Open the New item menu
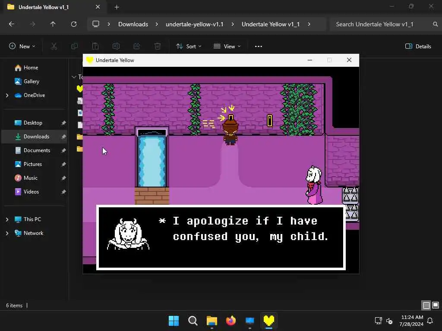This screenshot has width=442, height=331. 22,46
